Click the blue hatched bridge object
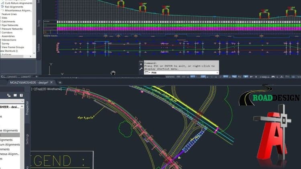 194,141
